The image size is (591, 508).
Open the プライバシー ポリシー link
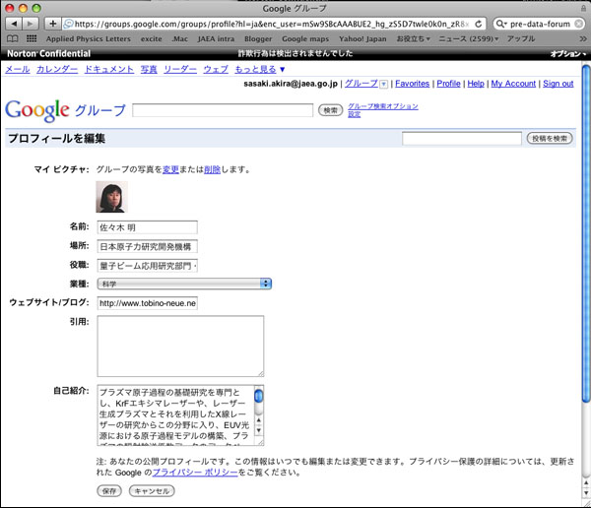(195, 473)
